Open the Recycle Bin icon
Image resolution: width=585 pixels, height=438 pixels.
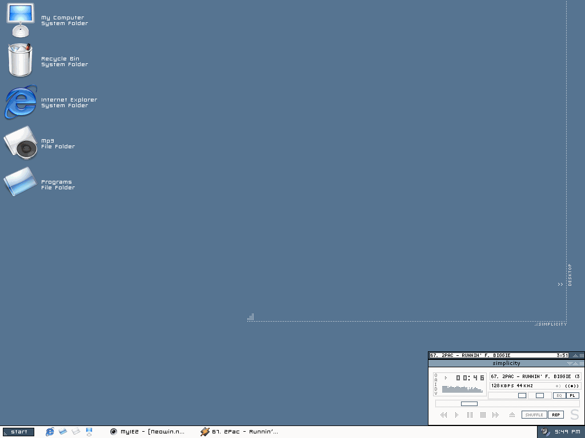[x=20, y=60]
